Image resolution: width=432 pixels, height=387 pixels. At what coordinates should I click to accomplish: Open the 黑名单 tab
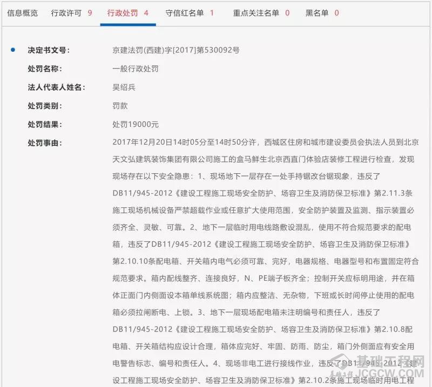pyautogui.click(x=322, y=13)
